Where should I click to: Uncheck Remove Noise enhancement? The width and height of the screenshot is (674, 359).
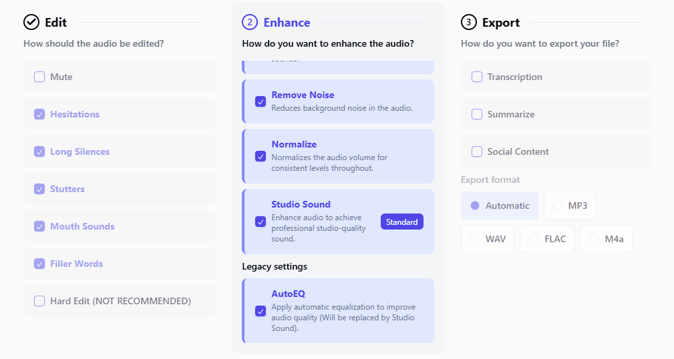(261, 101)
